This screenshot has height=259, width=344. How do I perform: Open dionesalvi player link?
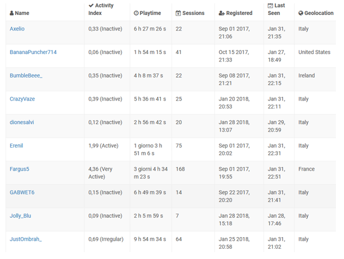tap(22, 122)
